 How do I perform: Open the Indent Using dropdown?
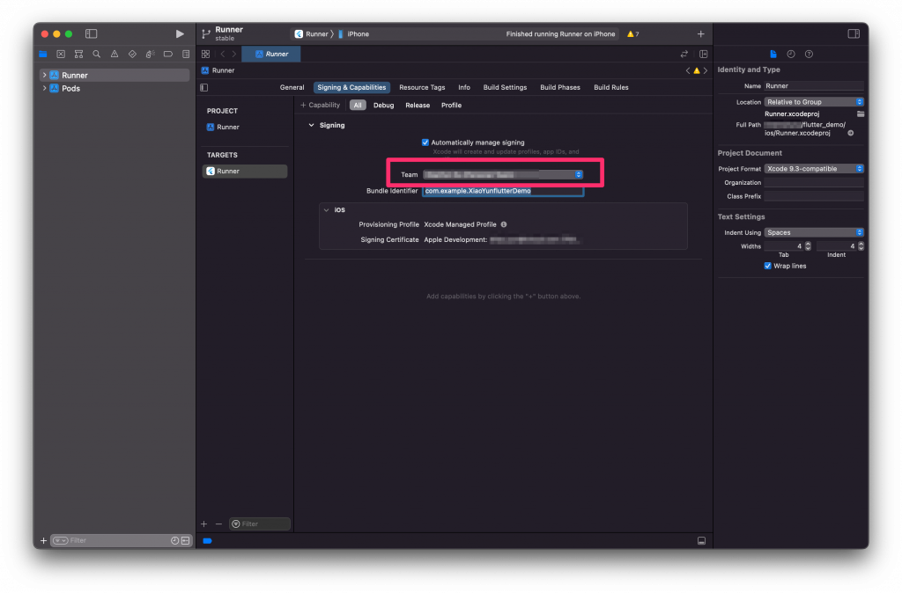[x=814, y=233]
